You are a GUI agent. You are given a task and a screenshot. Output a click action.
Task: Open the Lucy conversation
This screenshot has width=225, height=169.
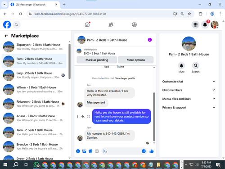pyautogui.click(x=34, y=75)
